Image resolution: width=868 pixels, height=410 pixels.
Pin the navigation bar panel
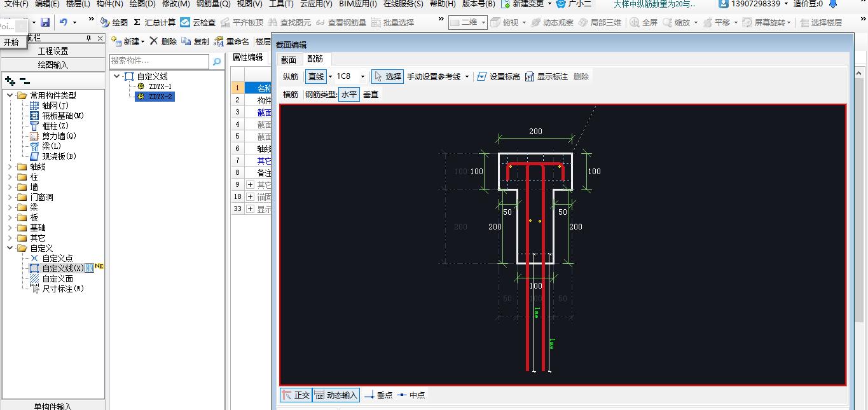click(x=89, y=38)
